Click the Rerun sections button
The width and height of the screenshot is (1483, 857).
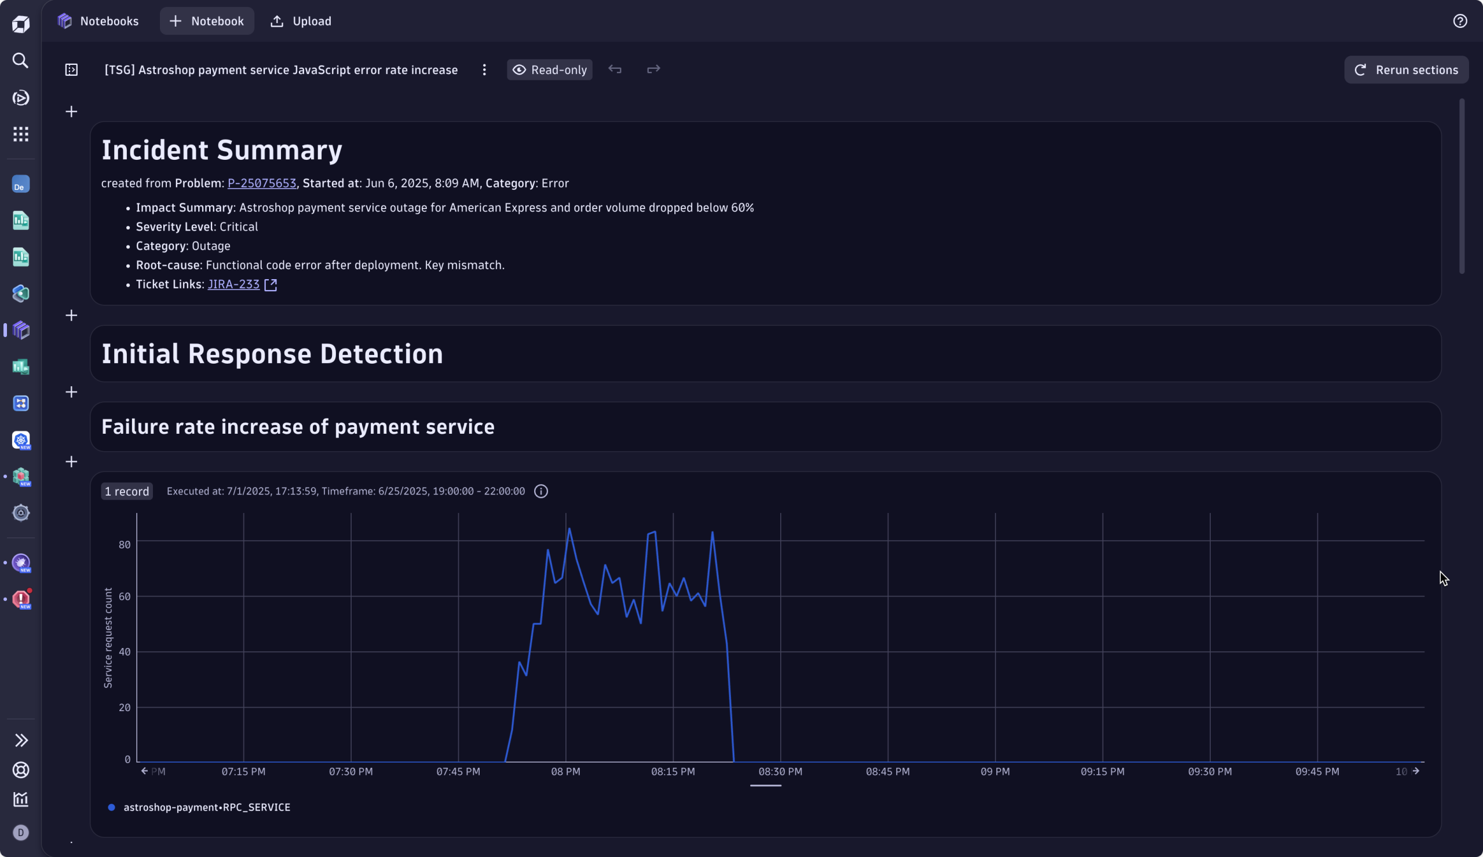click(x=1406, y=69)
